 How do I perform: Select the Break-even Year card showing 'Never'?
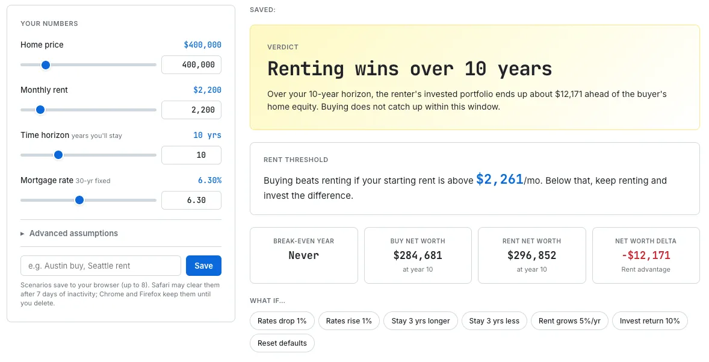tap(303, 255)
